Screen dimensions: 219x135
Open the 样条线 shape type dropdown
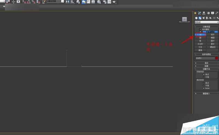pyautogui.click(x=207, y=22)
